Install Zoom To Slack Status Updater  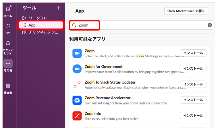[193, 84]
